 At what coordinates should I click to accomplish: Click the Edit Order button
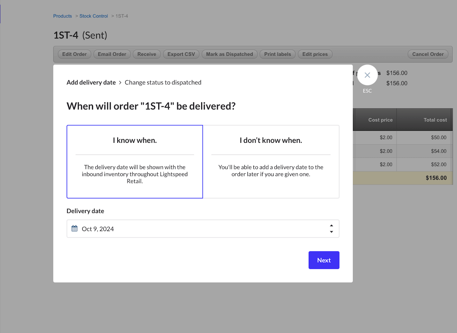pos(74,54)
